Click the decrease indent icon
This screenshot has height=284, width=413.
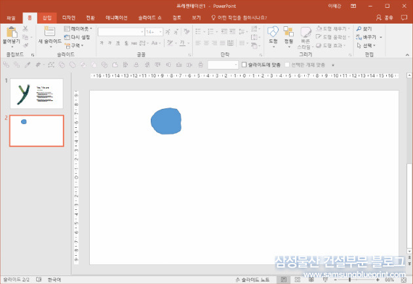(x=224, y=31)
